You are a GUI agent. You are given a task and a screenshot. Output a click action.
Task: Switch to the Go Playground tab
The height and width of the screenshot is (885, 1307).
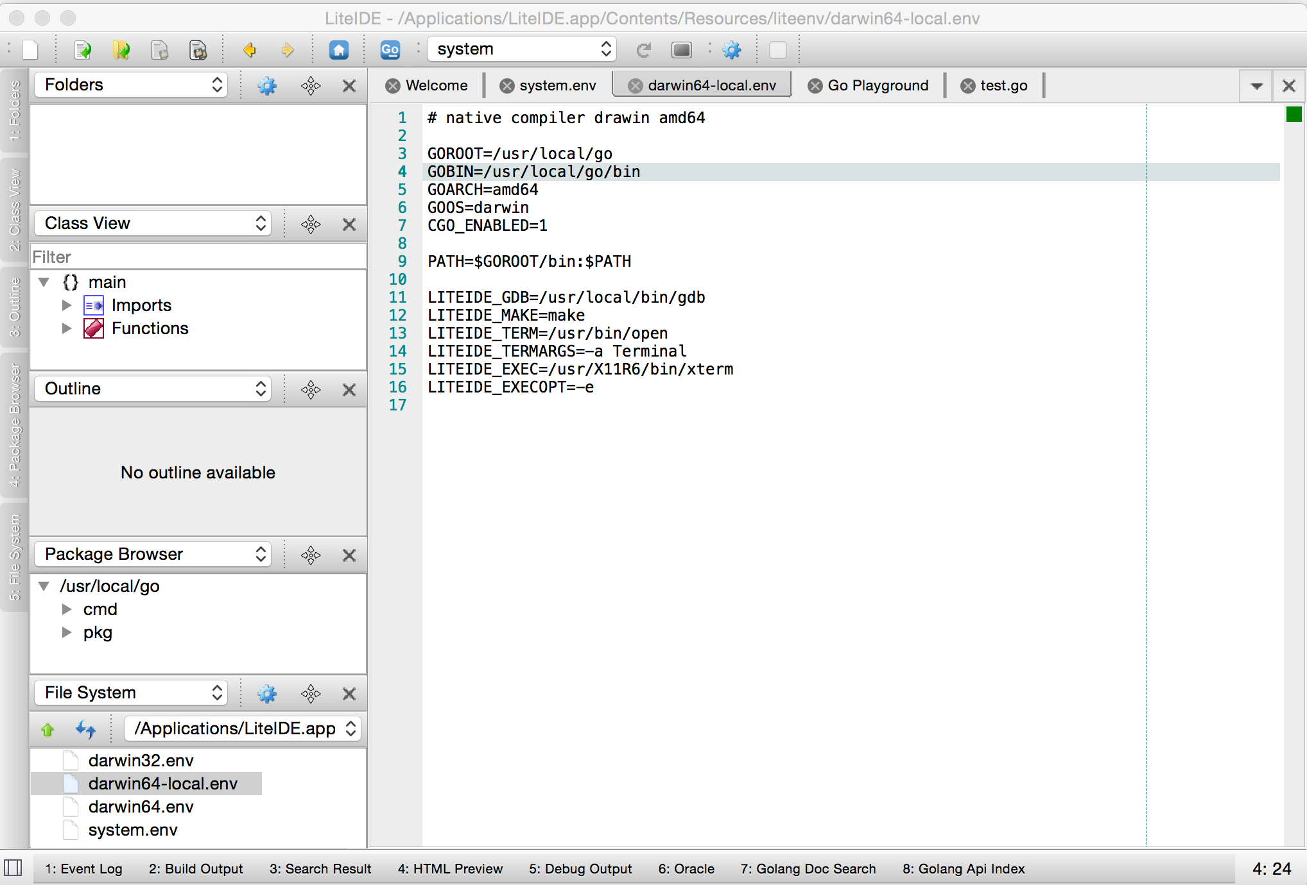point(877,85)
